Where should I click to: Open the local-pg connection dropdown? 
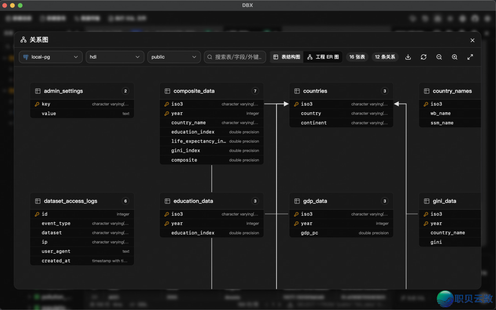[x=51, y=57]
